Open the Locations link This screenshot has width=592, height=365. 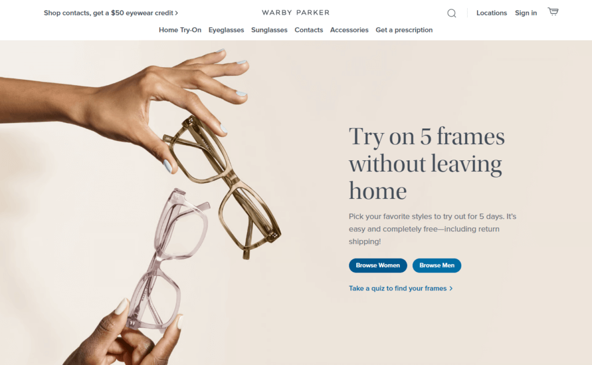pos(491,13)
